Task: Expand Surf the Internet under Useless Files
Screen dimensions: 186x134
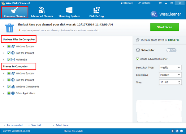Action: [3, 53]
